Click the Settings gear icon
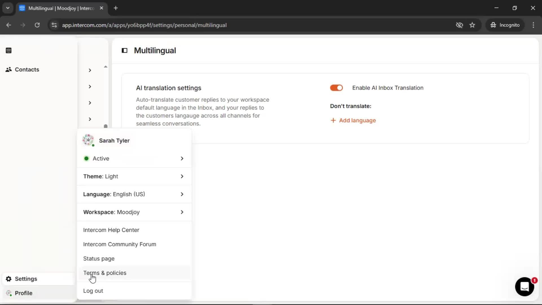542x305 pixels. (x=8, y=279)
